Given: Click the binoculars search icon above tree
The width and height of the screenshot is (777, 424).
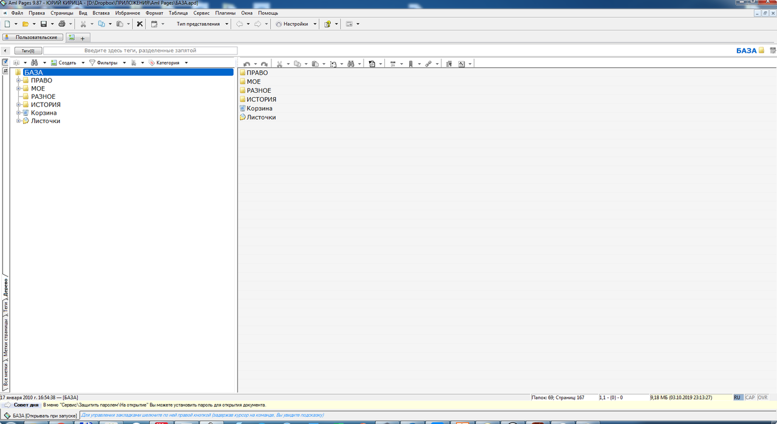Looking at the screenshot, I should pyautogui.click(x=35, y=63).
